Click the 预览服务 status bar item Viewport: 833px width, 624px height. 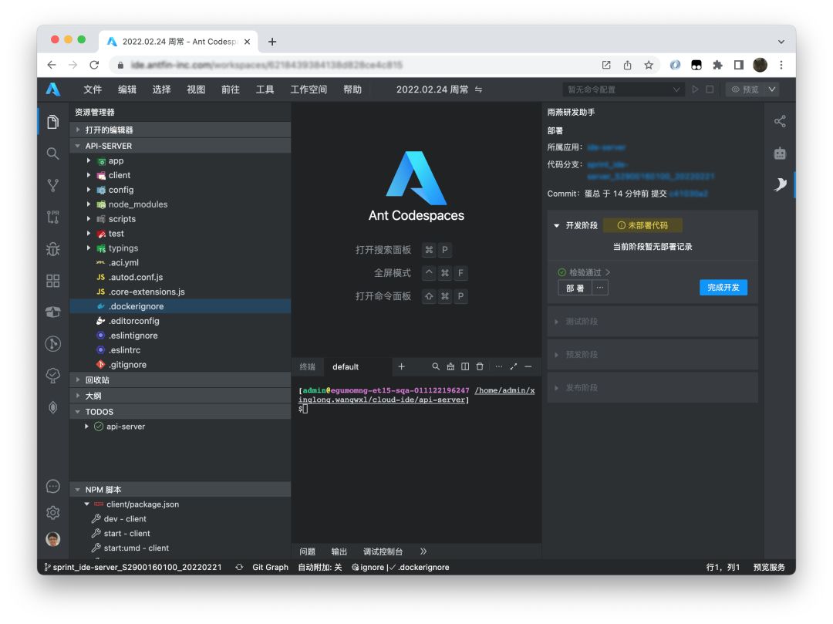coord(769,567)
